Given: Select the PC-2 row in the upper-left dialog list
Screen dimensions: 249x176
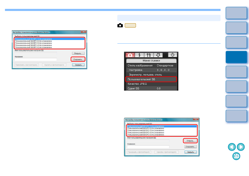Looking at the screenshot, I should pos(50,41).
